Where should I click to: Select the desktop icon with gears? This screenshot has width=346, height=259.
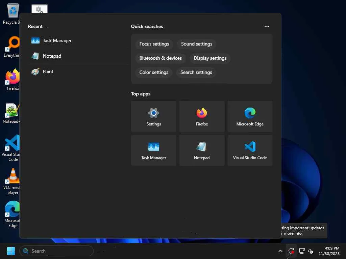click(40, 9)
